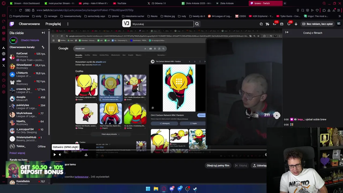Open offline Tokiox_ channel
343x193 pixels.
tap(28, 146)
